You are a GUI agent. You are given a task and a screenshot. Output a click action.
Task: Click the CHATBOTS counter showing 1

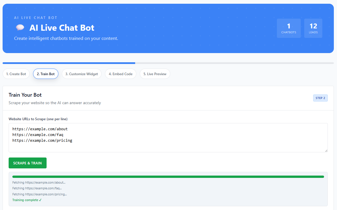click(289, 28)
